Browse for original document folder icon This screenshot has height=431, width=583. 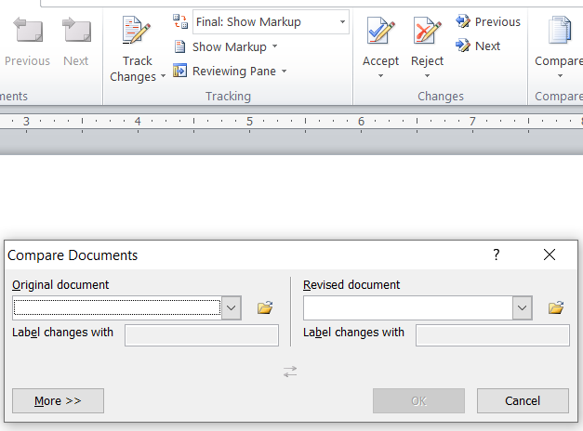(x=265, y=307)
